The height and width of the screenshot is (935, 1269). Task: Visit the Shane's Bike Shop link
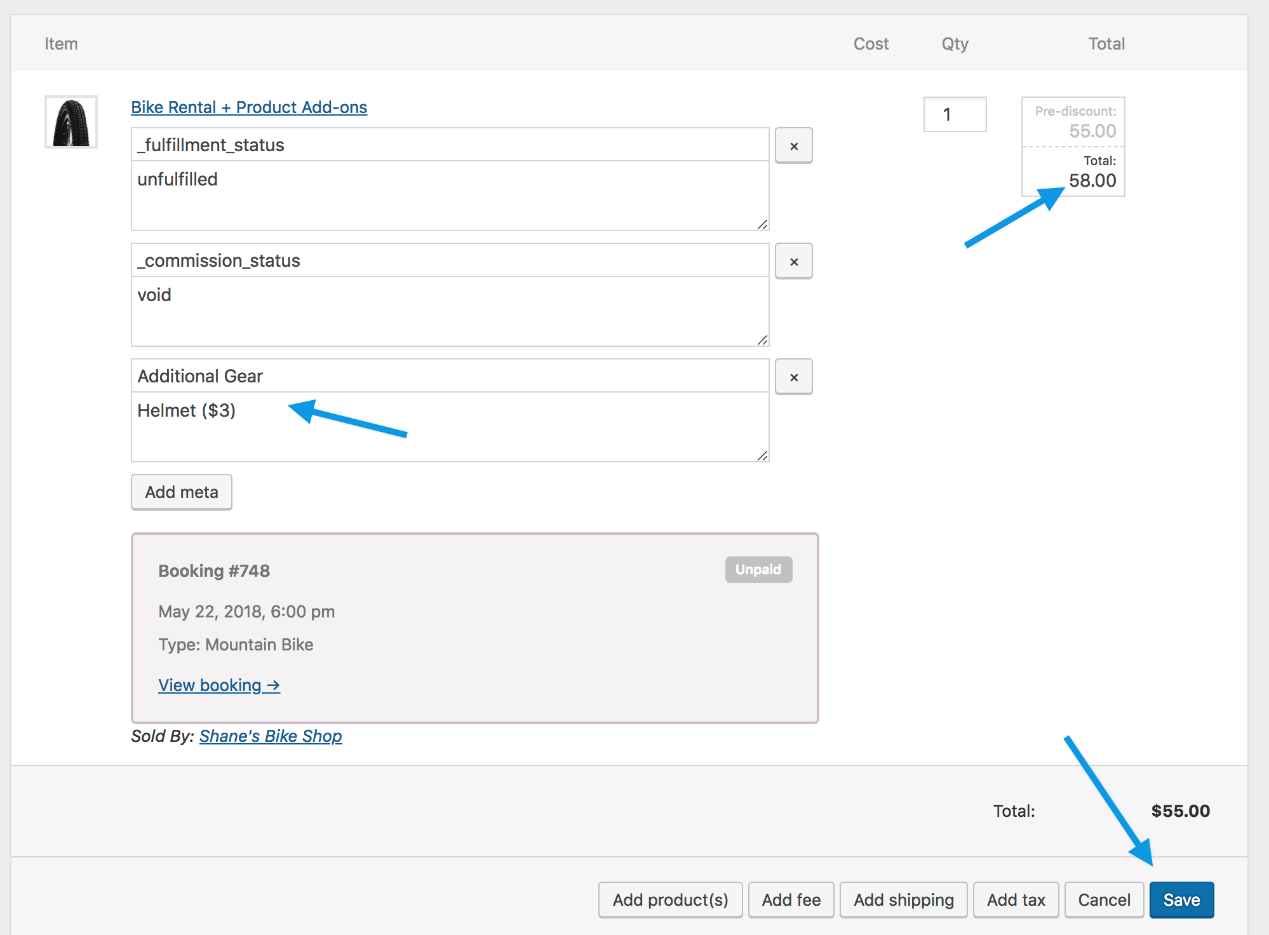[x=271, y=736]
